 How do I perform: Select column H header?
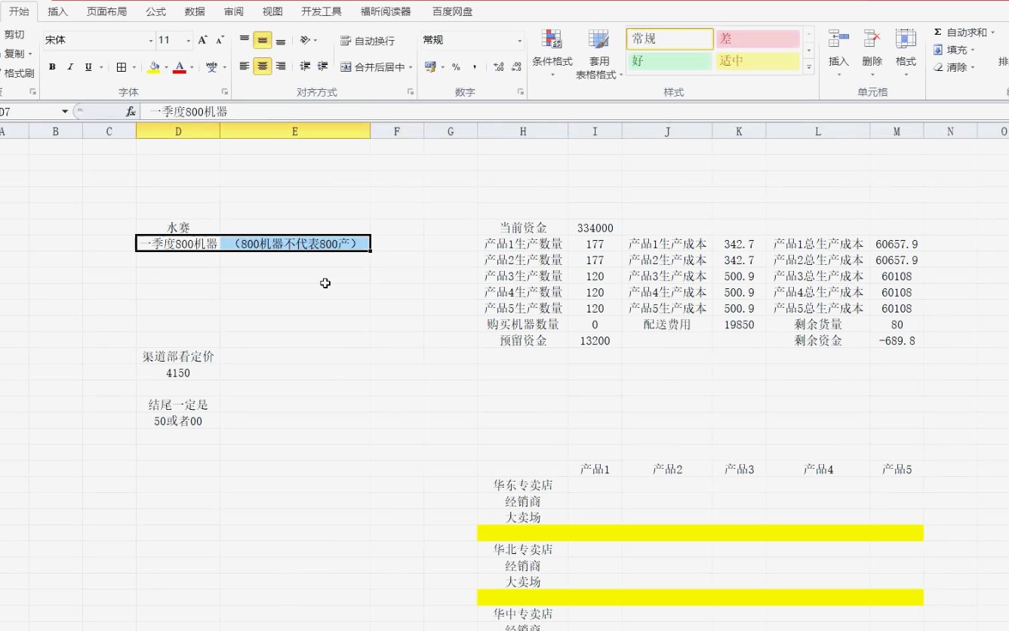click(523, 131)
